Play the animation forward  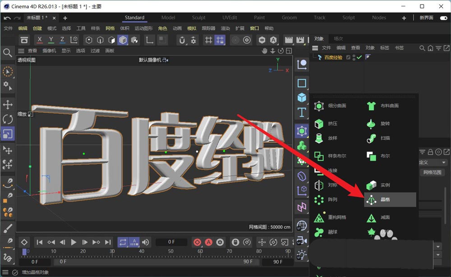pyautogui.click(x=74, y=242)
